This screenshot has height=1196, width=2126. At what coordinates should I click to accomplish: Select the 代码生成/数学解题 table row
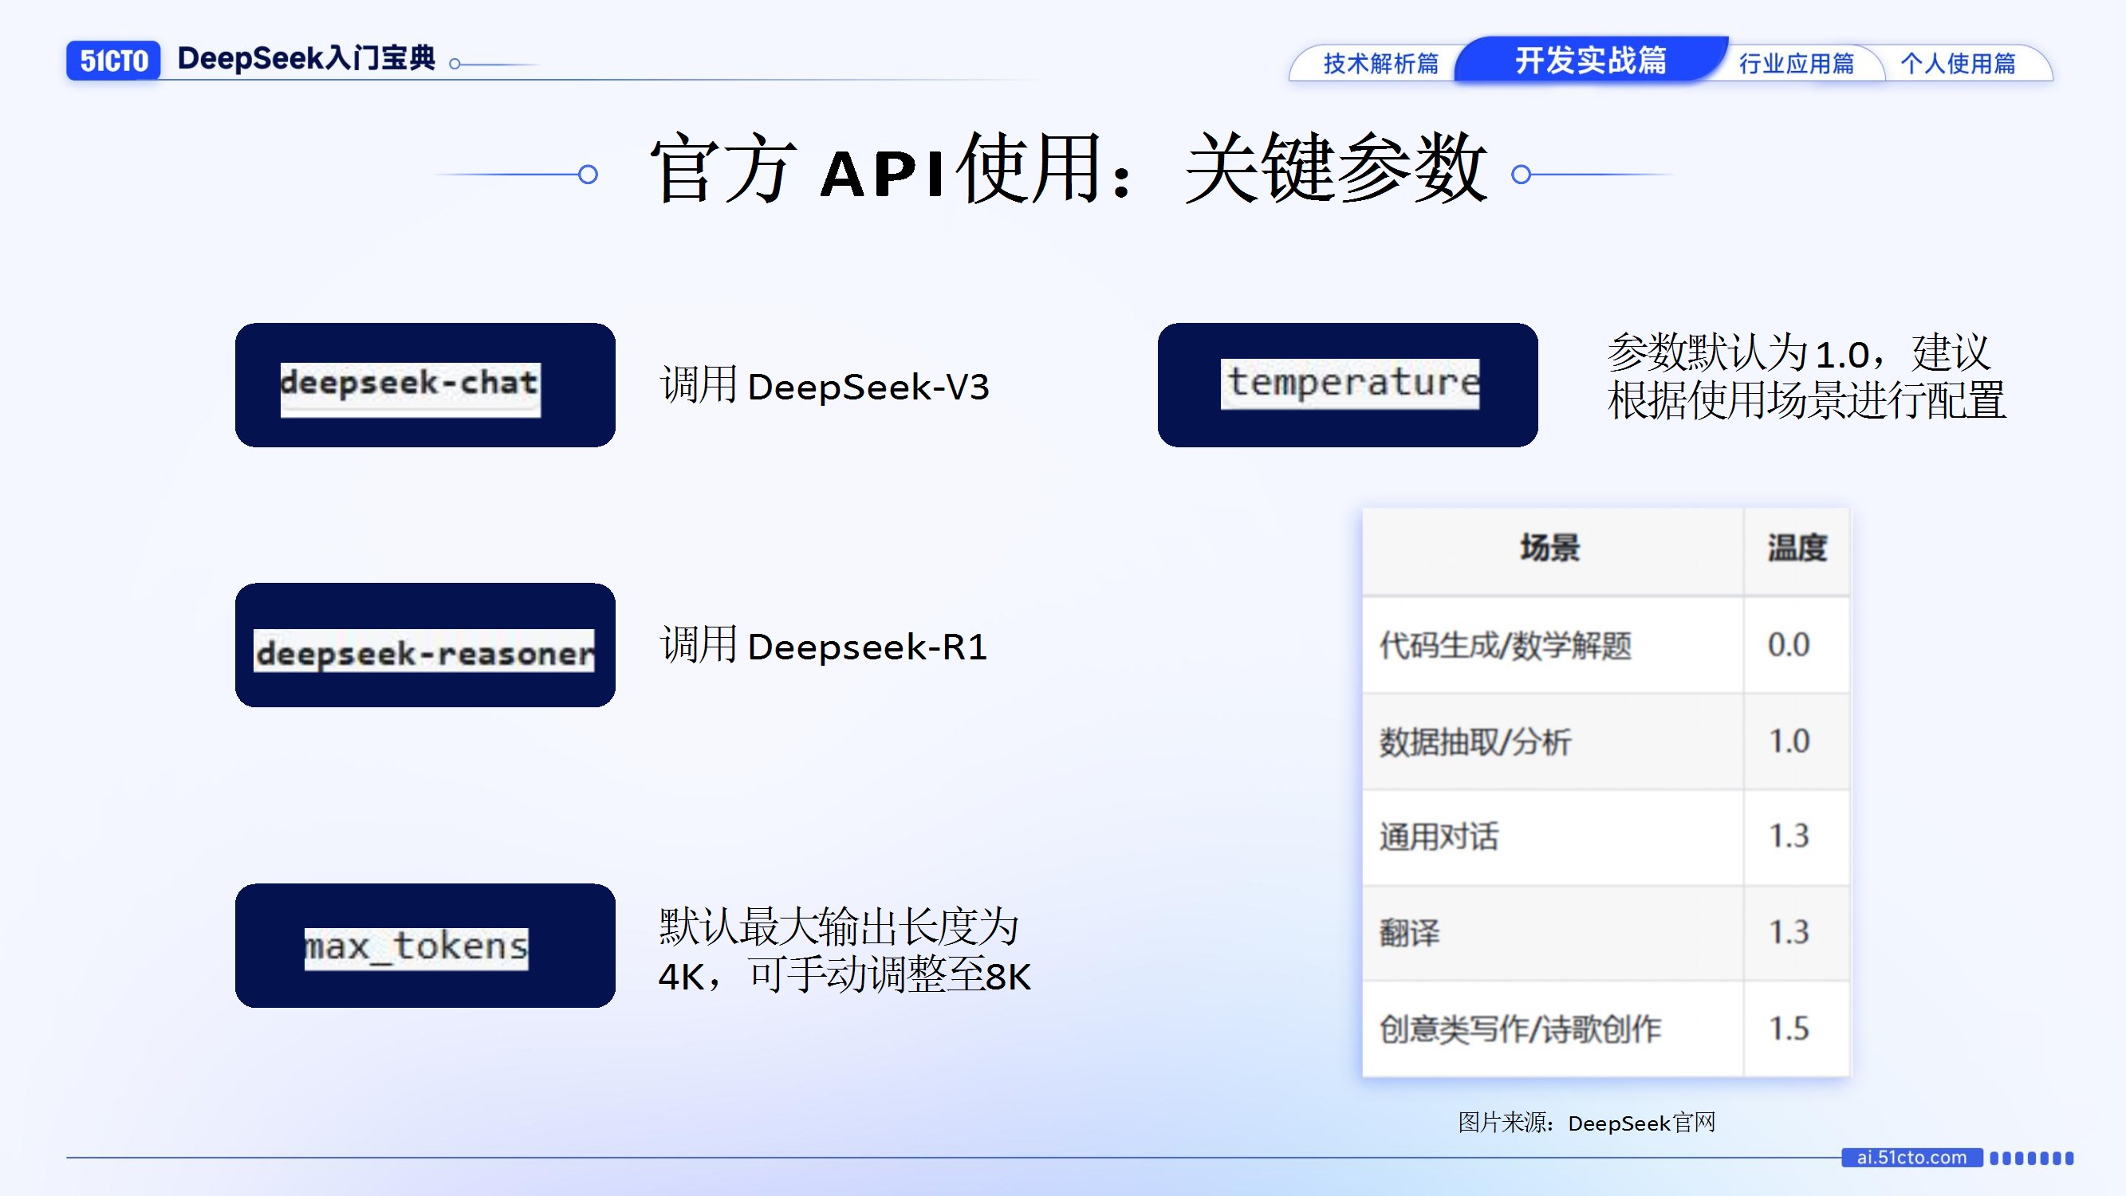1506,644
